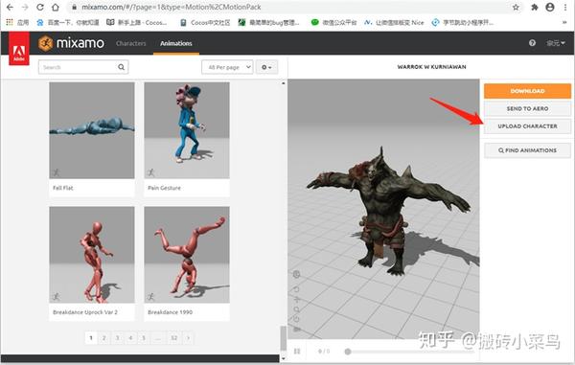This screenshot has height=365, width=575.
Task: Click the Download button
Action: pos(527,91)
